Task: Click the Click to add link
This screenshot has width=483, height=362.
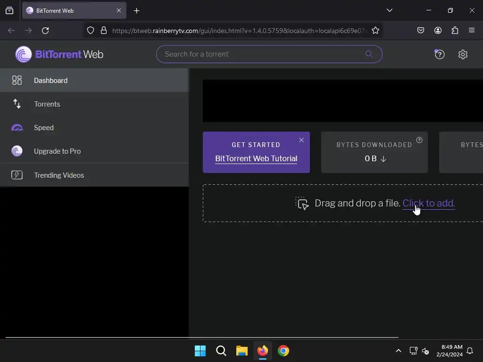Action: pos(428,203)
